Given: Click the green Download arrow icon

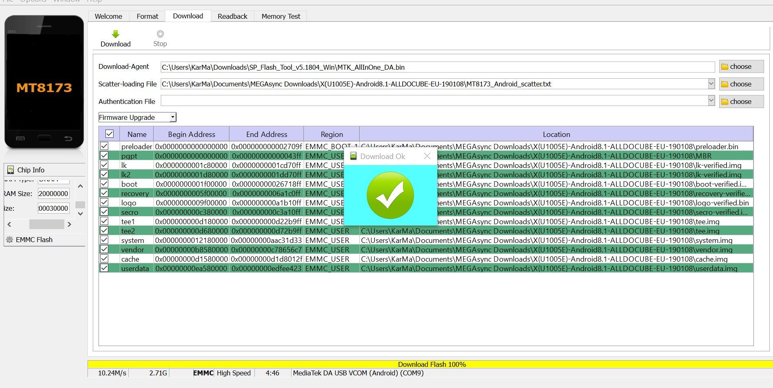Looking at the screenshot, I should point(115,34).
